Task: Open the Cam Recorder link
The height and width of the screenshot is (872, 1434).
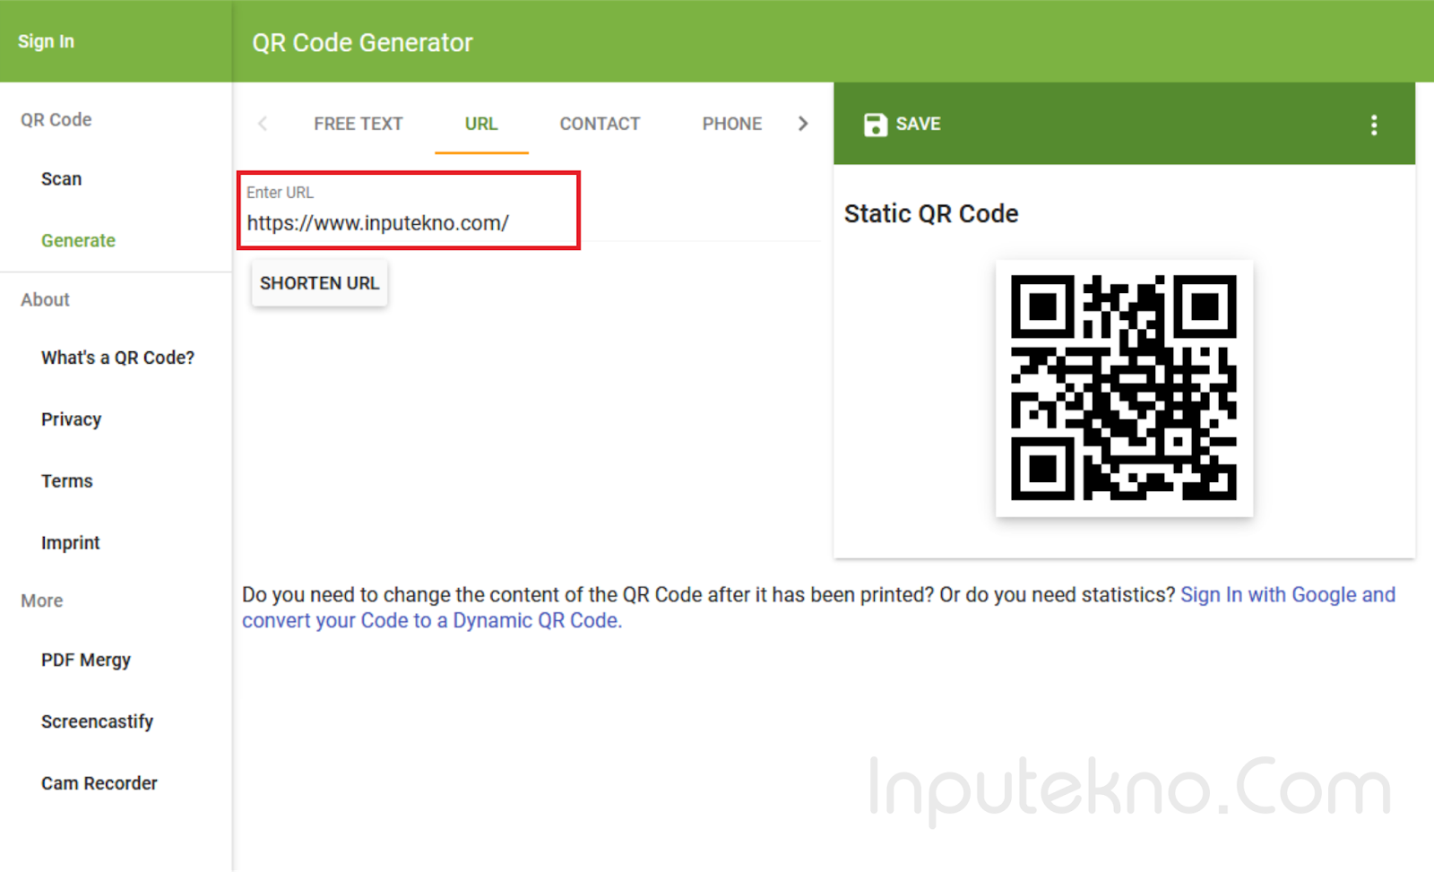Action: click(x=99, y=783)
